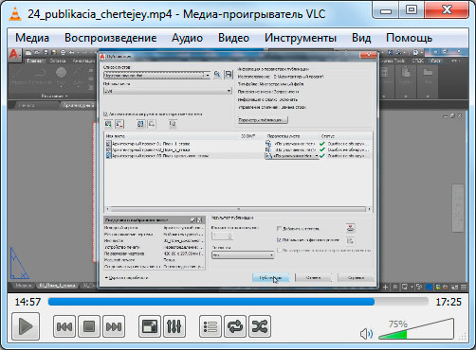476x350 pixels.
Task: Click the Save Sheet List icon in video dialog
Action: pos(229,75)
